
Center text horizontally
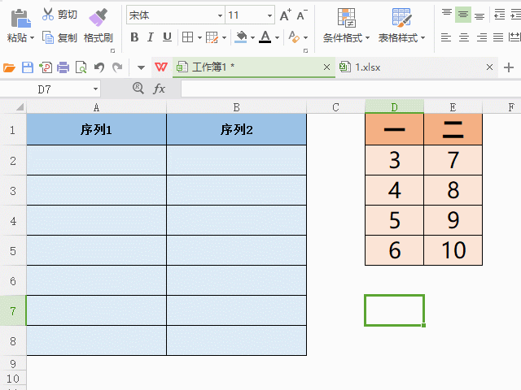click(464, 37)
